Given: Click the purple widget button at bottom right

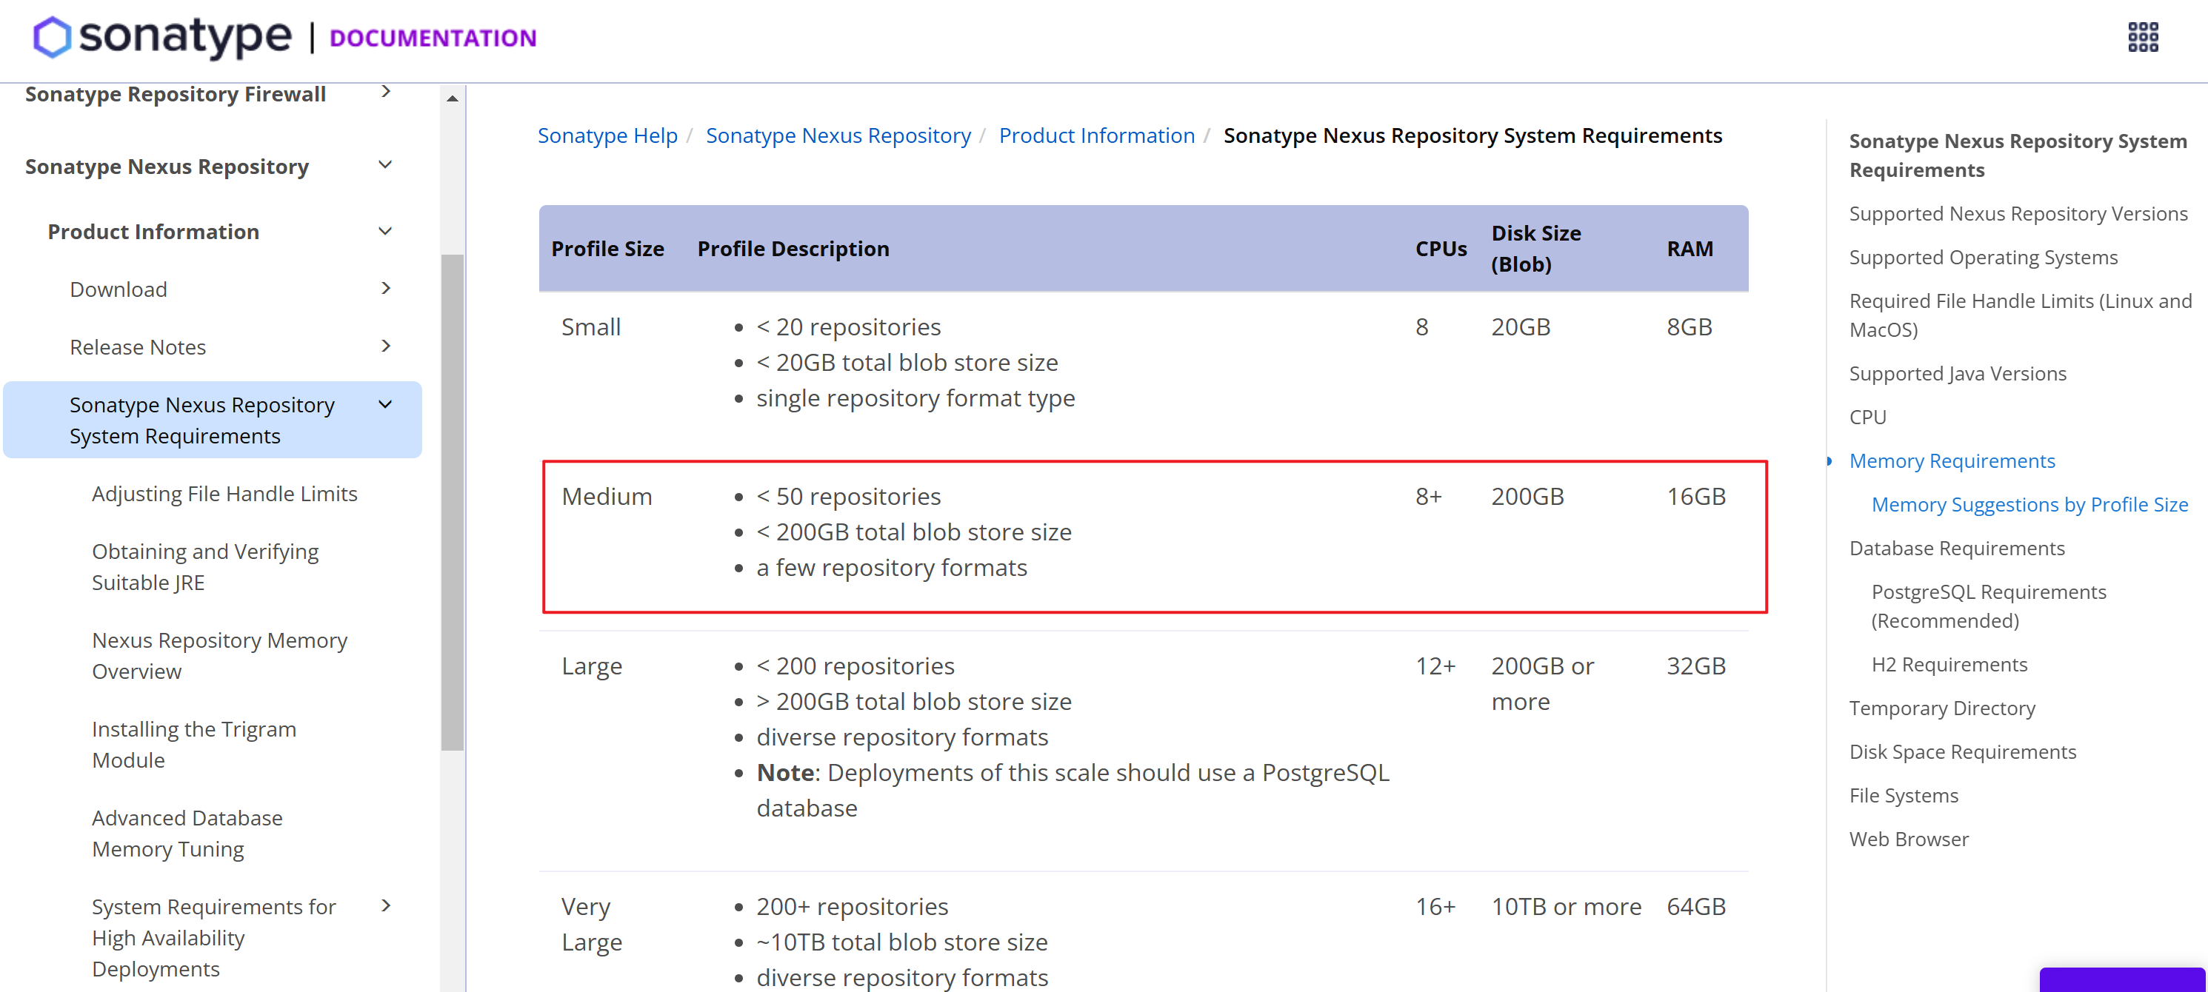Looking at the screenshot, I should pyautogui.click(x=2121, y=980).
